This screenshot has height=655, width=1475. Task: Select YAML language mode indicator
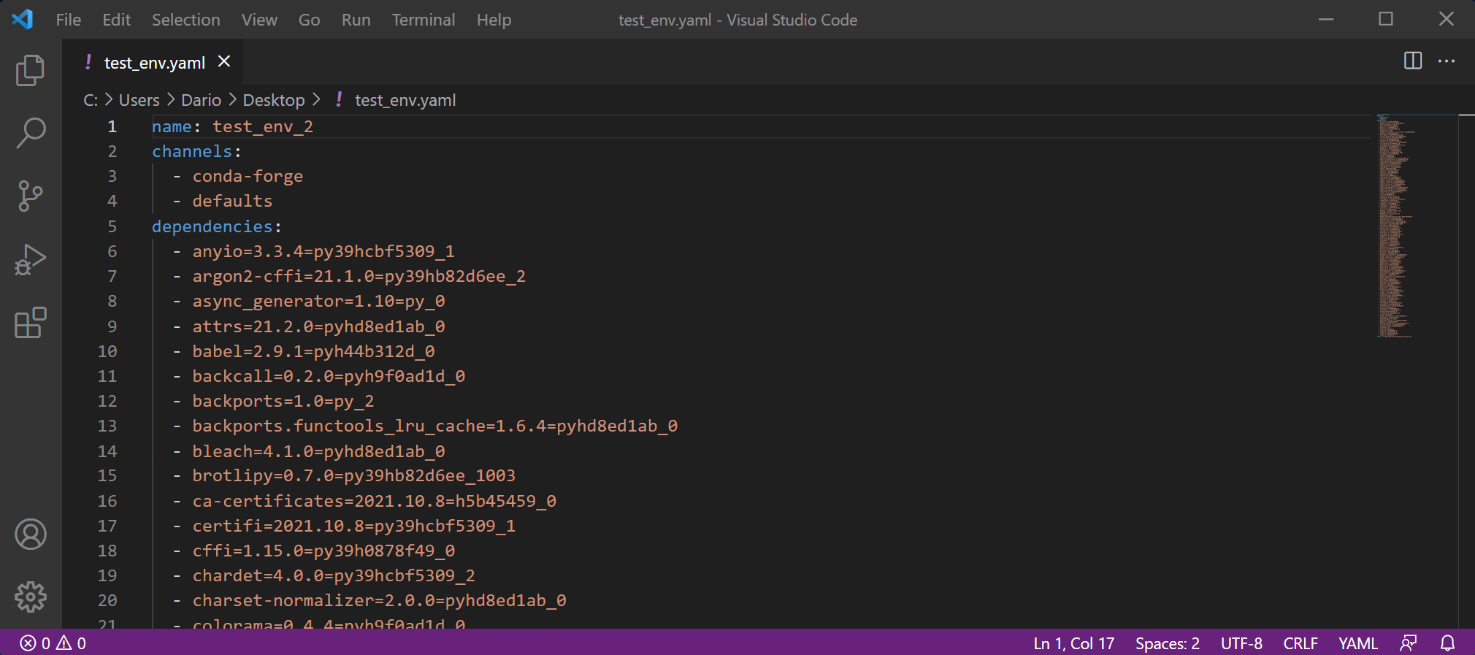(1357, 643)
